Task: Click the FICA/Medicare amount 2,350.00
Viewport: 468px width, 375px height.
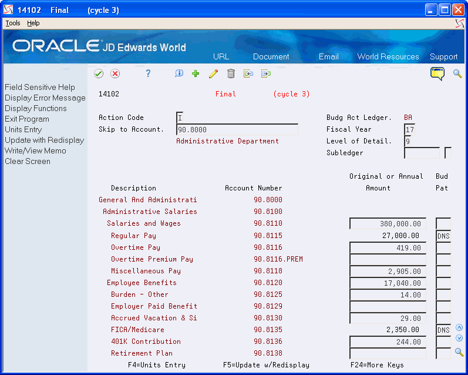Action: click(403, 330)
